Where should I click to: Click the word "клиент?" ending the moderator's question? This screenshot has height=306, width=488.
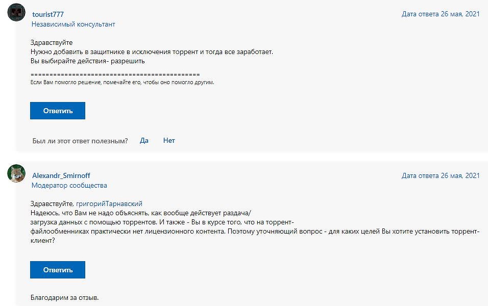pyautogui.click(x=43, y=240)
